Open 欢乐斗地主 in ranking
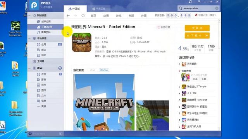The height and width of the screenshot is (139, 248). click(197, 113)
